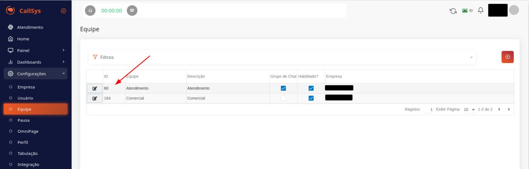Open the notifications bell
Viewport: 529px width, 169px height.
[x=481, y=10]
